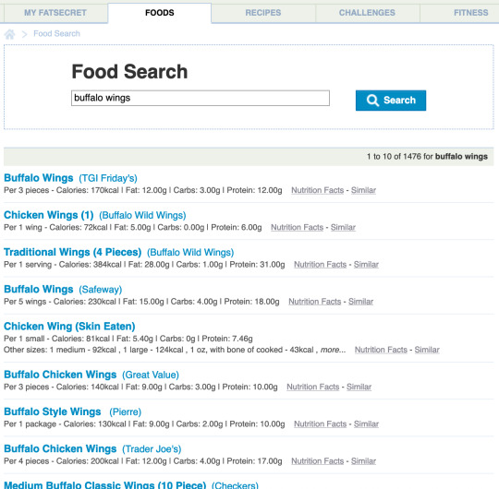Image resolution: width=499 pixels, height=489 pixels.
Task: Click the blue Search button
Action: (391, 101)
